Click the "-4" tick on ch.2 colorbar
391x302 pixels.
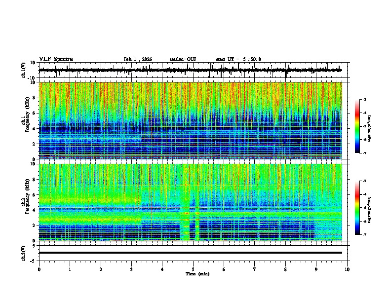364,194
